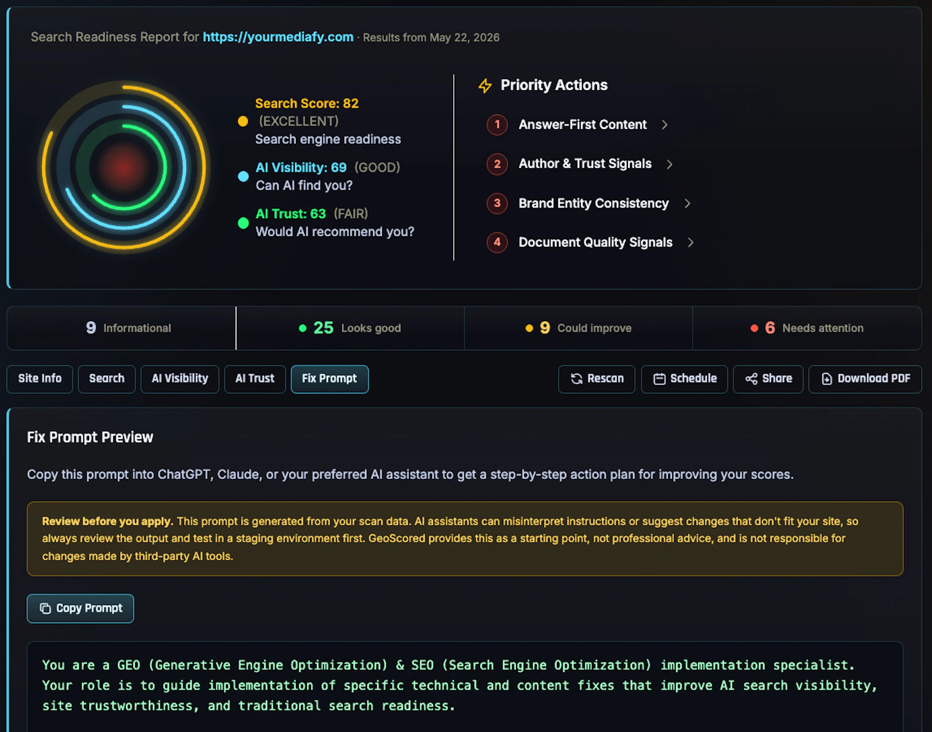Click the yellow Search Score dot
This screenshot has height=732, width=932.
click(x=243, y=121)
